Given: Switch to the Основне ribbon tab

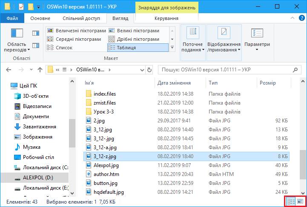Looking at the screenshot, I should pyautogui.click(x=40, y=18).
